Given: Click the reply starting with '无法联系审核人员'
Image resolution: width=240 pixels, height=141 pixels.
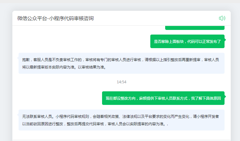Looking at the screenshot, I should click(x=122, y=120).
